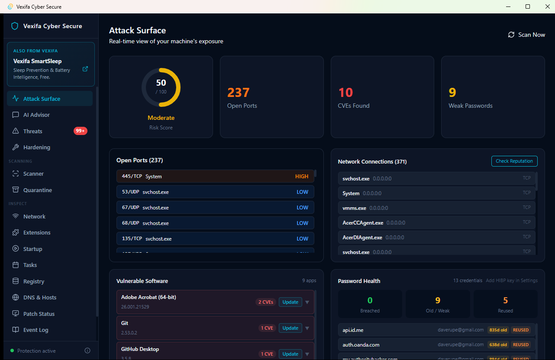Open the Attack Surface page
This screenshot has width=555, height=360.
click(x=50, y=99)
